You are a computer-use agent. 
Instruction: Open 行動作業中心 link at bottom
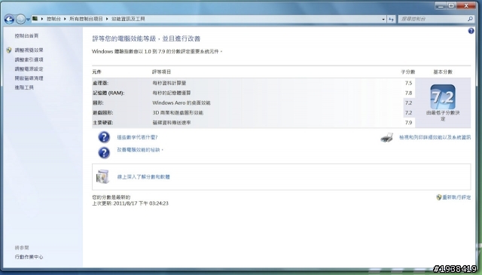pyautogui.click(x=29, y=257)
